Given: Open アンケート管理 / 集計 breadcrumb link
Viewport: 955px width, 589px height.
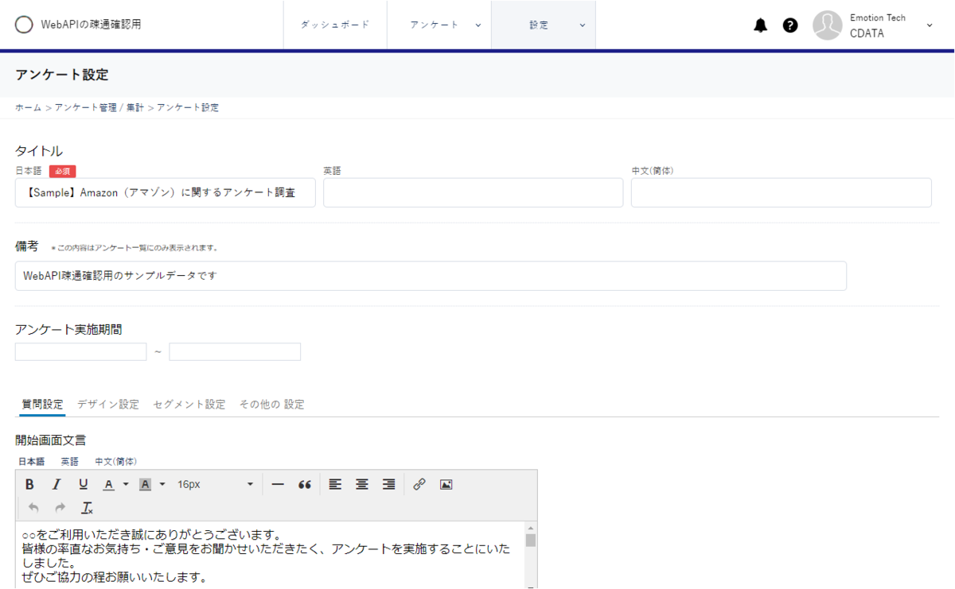Looking at the screenshot, I should click(x=99, y=107).
